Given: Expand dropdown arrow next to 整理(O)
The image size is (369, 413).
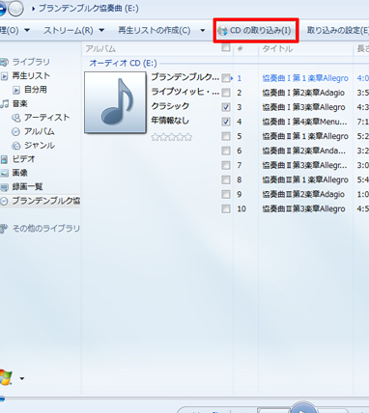Looking at the screenshot, I should click(x=27, y=30).
